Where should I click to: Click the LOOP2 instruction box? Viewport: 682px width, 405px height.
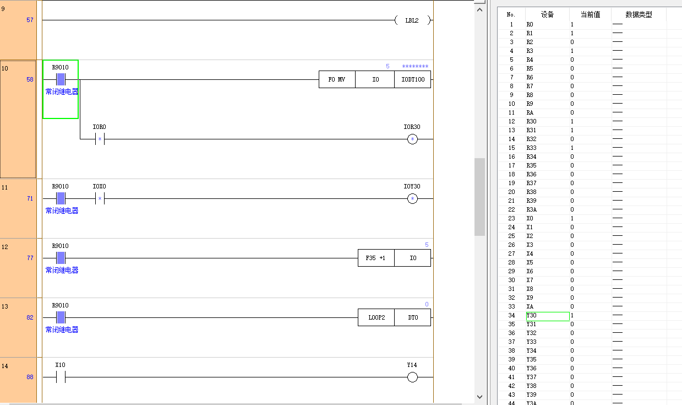click(376, 317)
